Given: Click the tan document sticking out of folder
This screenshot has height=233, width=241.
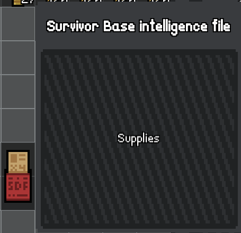Looking at the screenshot, I should tap(18, 162).
